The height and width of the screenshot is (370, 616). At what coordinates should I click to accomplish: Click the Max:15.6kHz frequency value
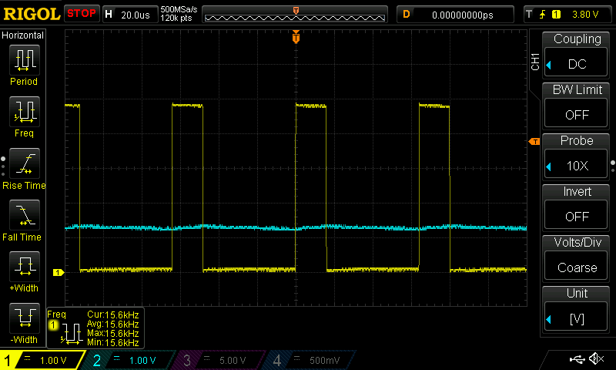coord(112,333)
